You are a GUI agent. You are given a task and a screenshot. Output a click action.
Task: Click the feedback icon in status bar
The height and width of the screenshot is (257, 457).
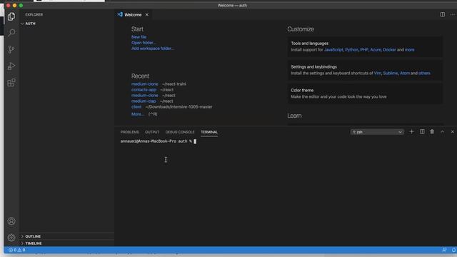click(444, 250)
